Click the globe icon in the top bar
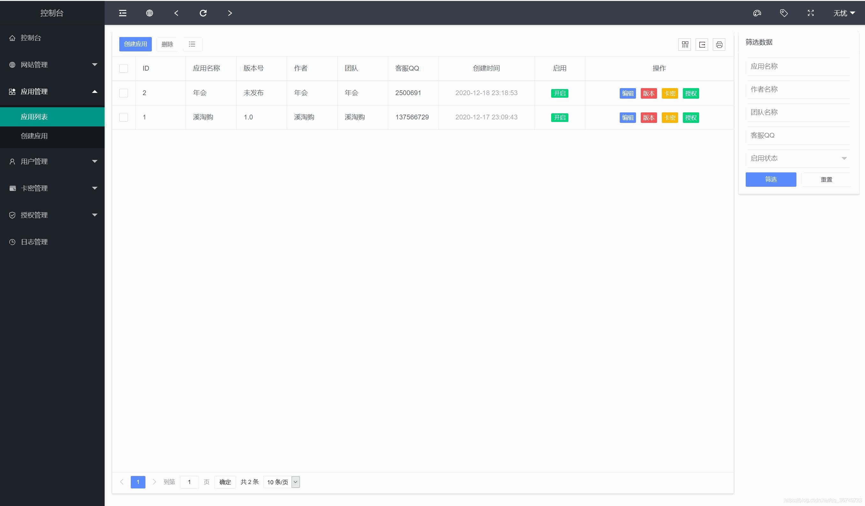The width and height of the screenshot is (865, 506). point(149,13)
